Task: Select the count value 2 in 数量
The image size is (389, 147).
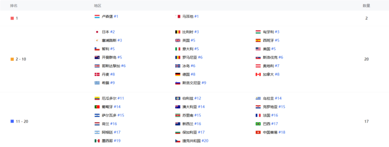Action: point(366,18)
